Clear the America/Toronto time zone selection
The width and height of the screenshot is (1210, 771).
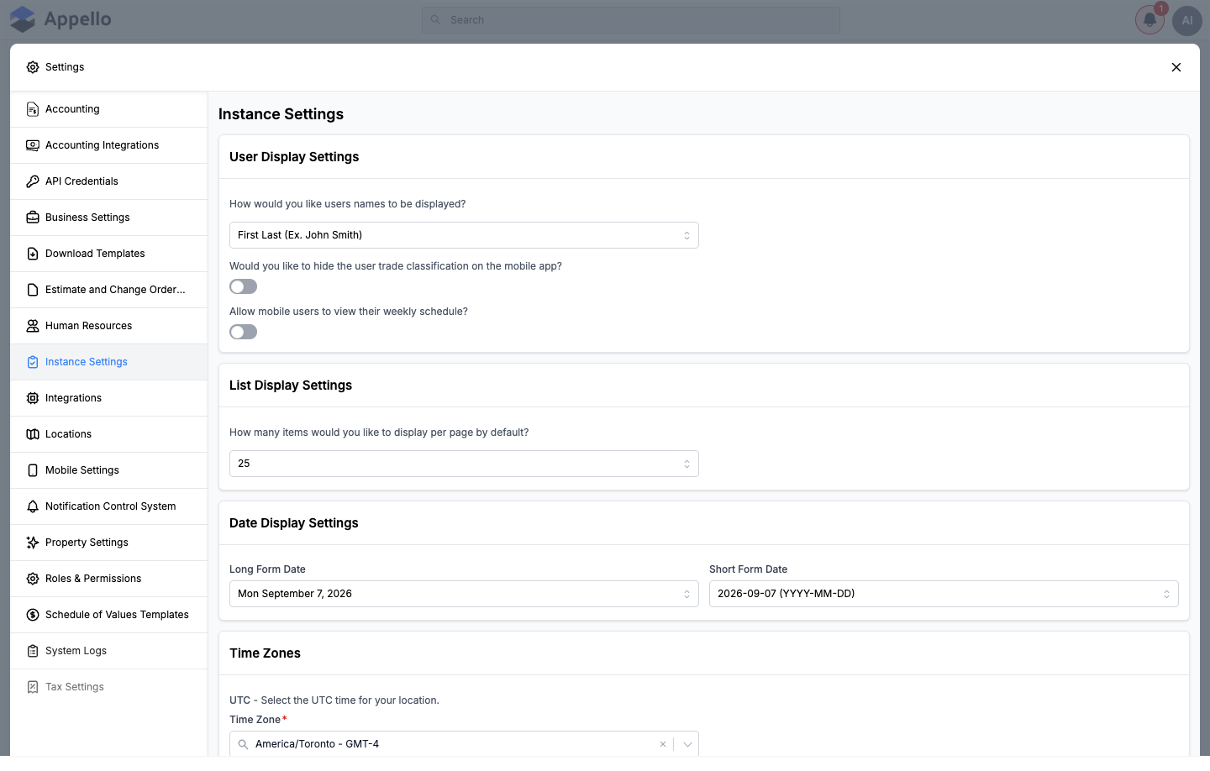tap(663, 744)
